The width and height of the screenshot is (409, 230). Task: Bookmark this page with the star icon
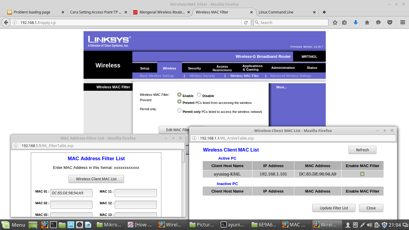335,22
